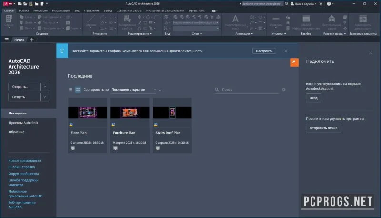Switch to the Вывод ribbon tab
The height and width of the screenshot is (218, 381).
[108, 10]
